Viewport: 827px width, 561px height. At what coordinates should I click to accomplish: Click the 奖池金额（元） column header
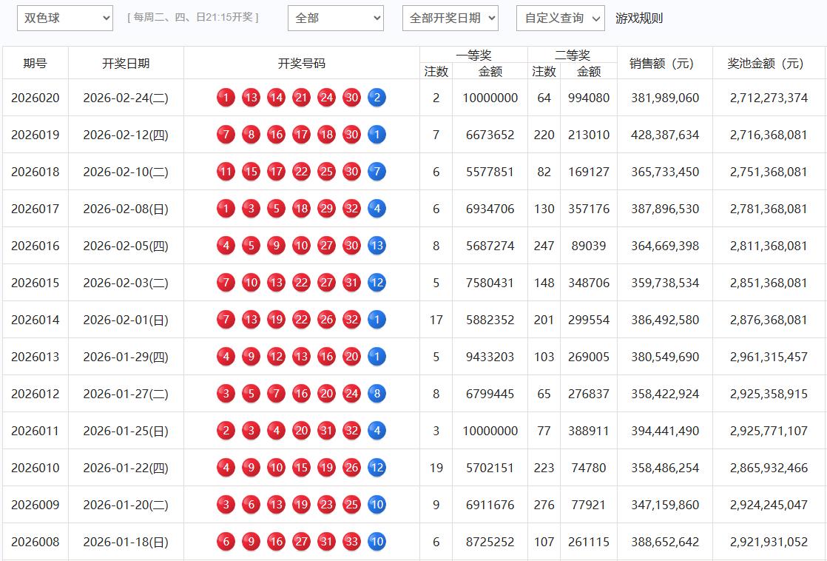pos(769,64)
